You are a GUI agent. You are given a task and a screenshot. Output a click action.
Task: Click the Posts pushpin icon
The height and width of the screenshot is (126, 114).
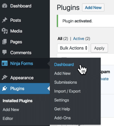point(4,20)
